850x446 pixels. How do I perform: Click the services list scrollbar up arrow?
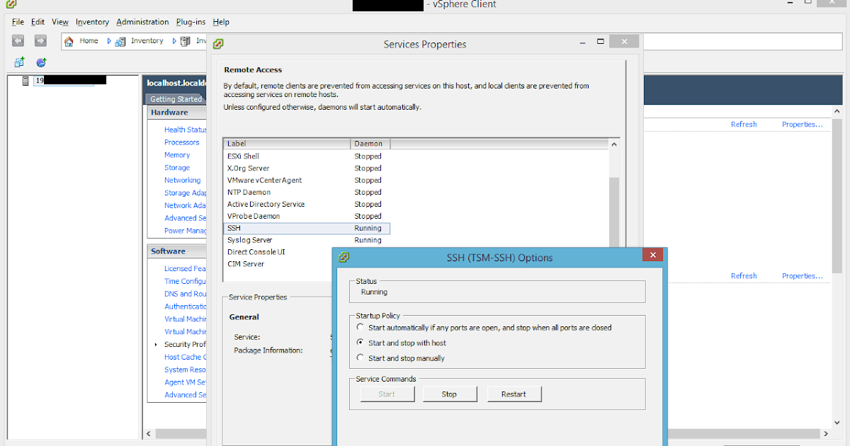(614, 144)
